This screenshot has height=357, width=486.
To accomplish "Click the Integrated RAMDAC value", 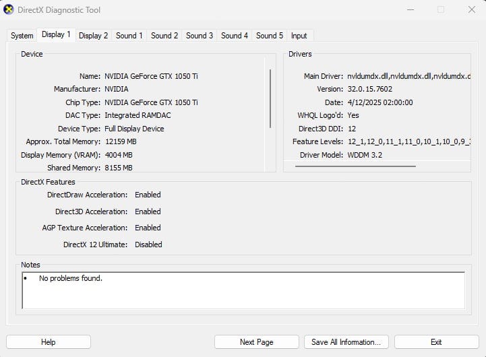I will pyautogui.click(x=138, y=115).
